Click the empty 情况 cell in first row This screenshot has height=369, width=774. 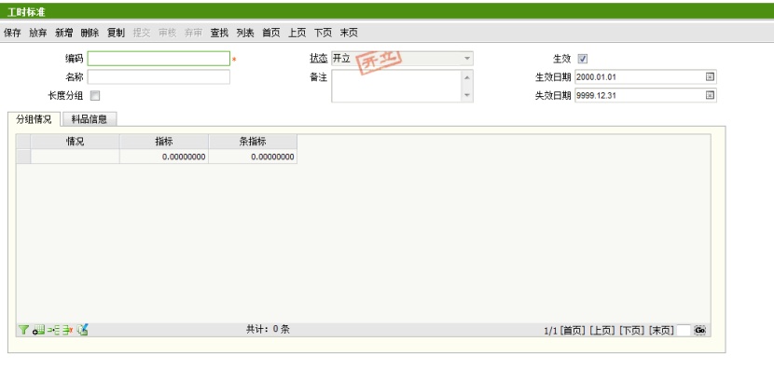click(x=75, y=157)
